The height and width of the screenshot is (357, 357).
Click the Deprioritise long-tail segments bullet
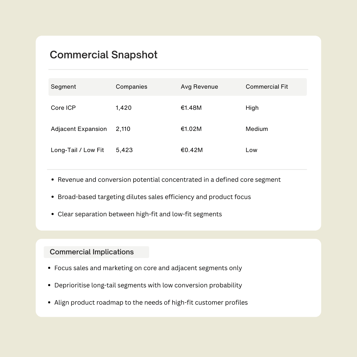click(148, 285)
